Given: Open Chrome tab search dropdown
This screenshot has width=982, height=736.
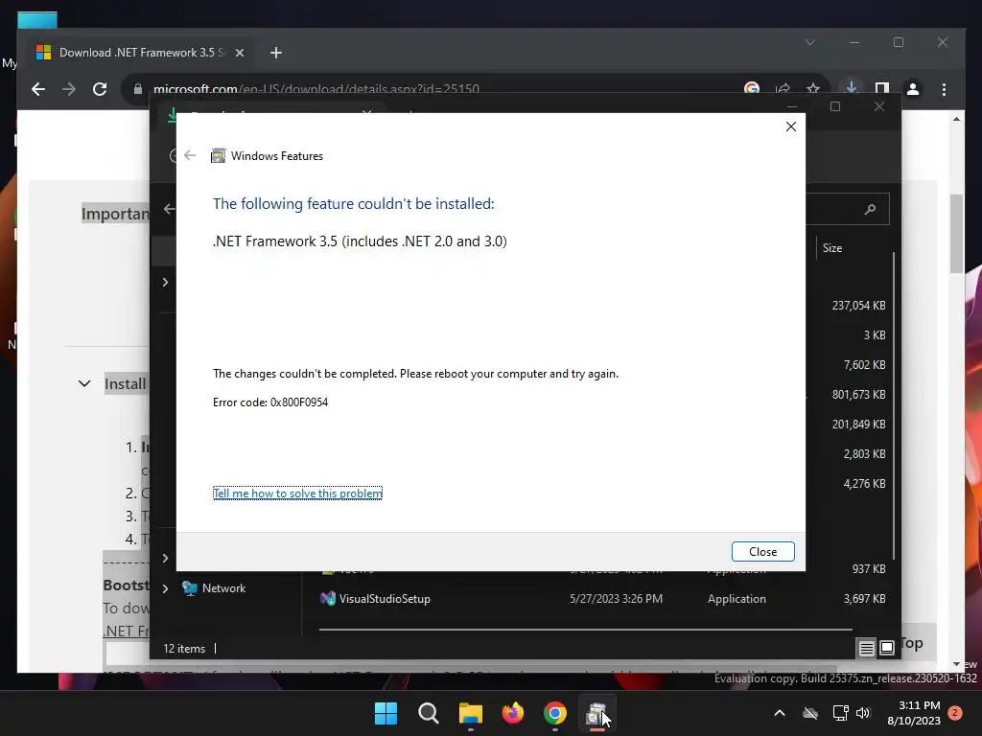Looking at the screenshot, I should pyautogui.click(x=810, y=42).
